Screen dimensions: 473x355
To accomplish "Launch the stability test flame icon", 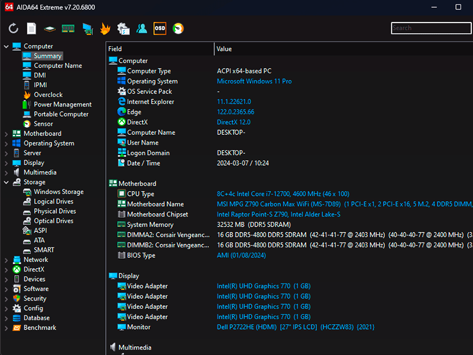I will pos(105,28).
